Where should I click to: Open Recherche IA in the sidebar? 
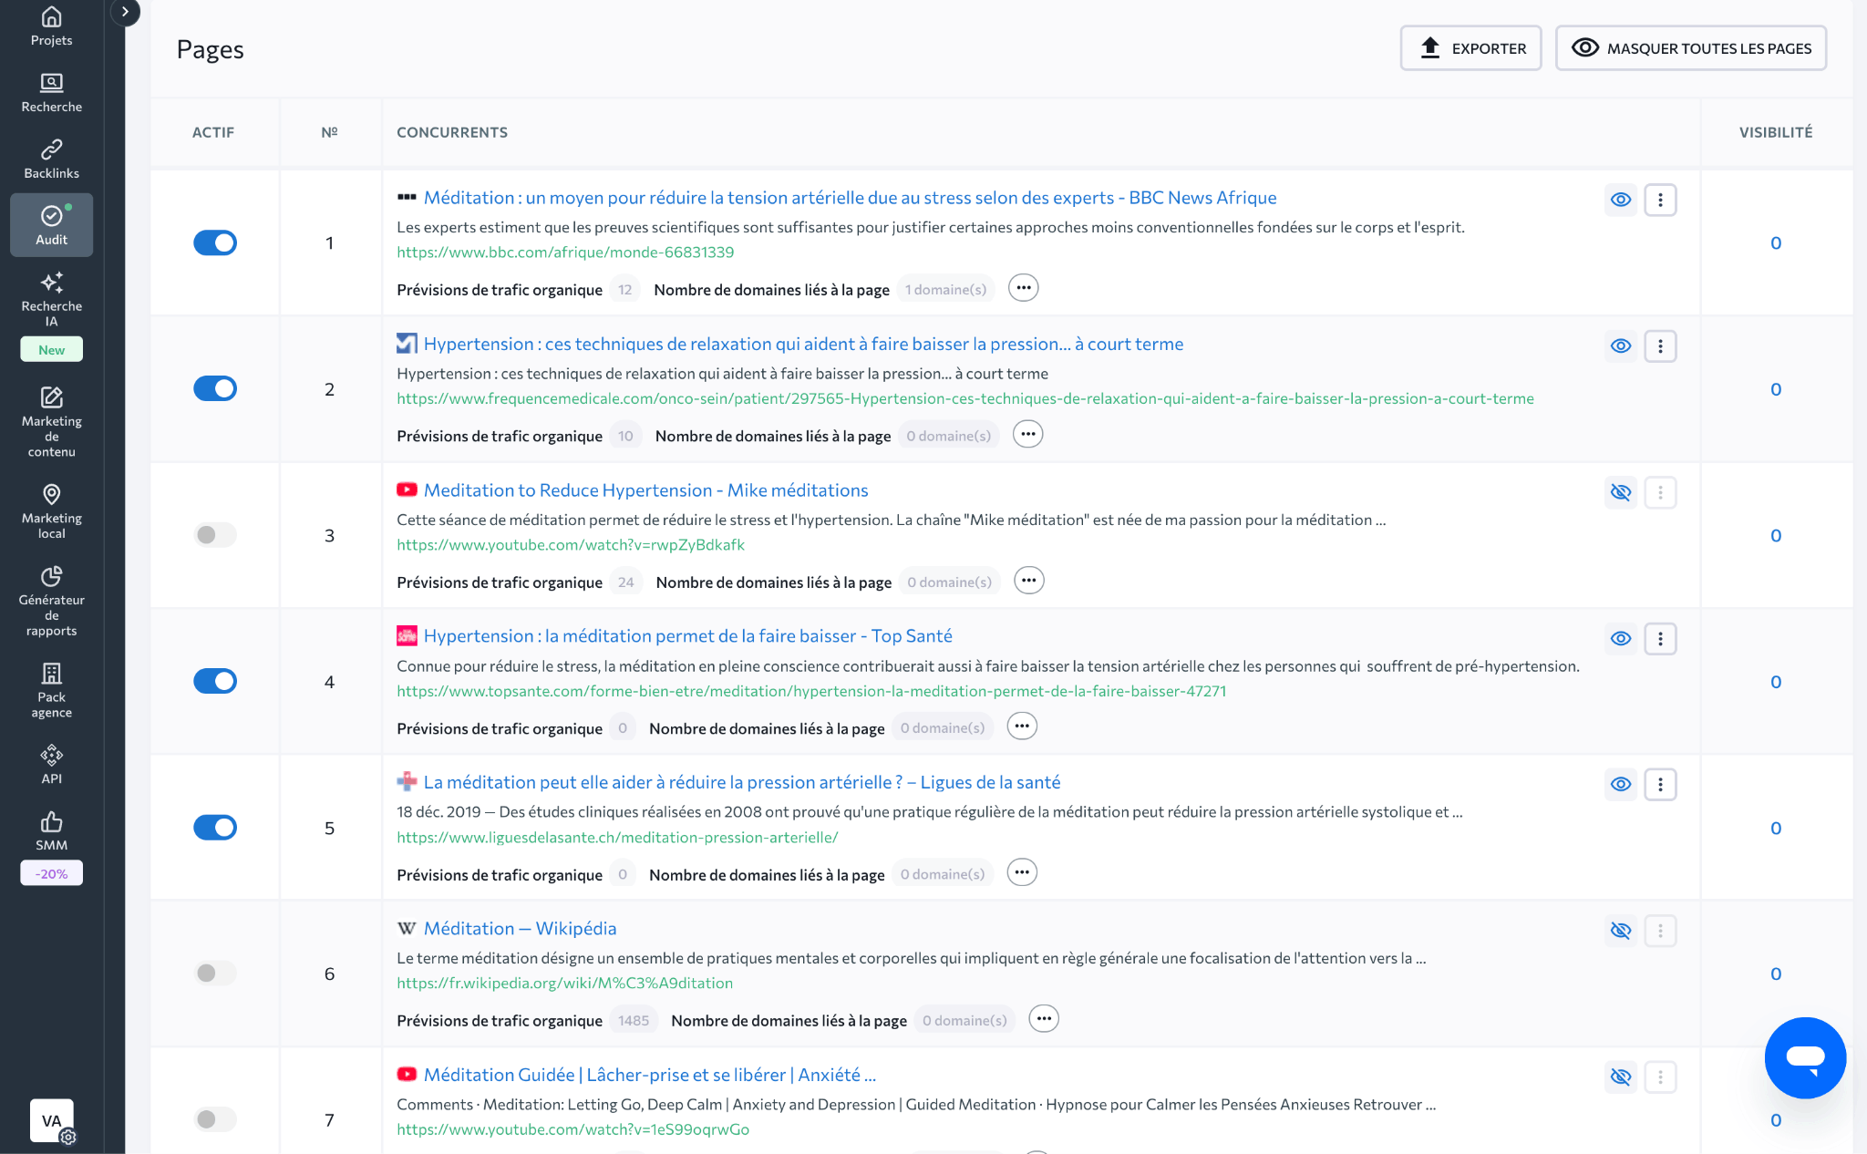pos(51,299)
